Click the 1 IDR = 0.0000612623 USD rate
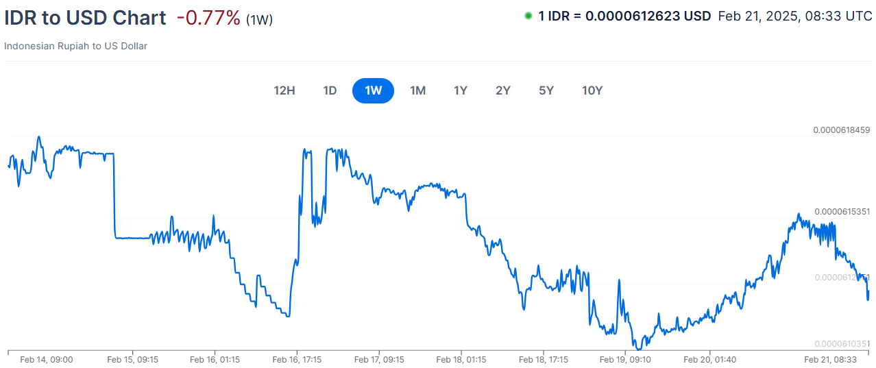The width and height of the screenshot is (876, 368). (x=624, y=16)
